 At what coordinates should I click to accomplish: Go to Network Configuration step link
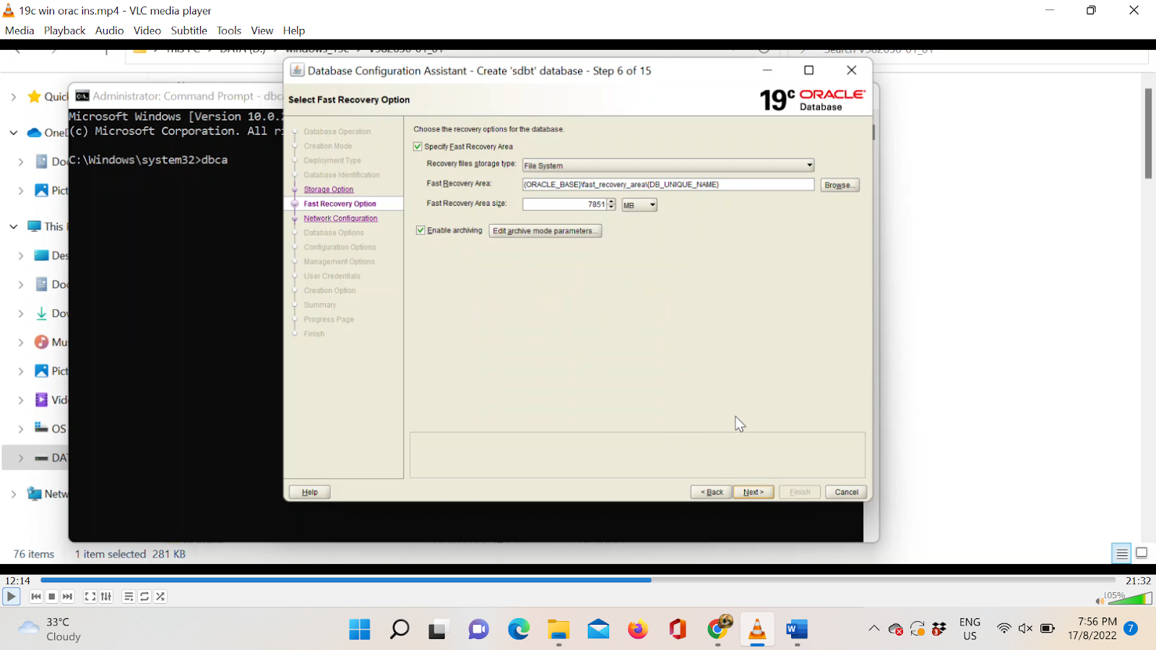click(340, 218)
